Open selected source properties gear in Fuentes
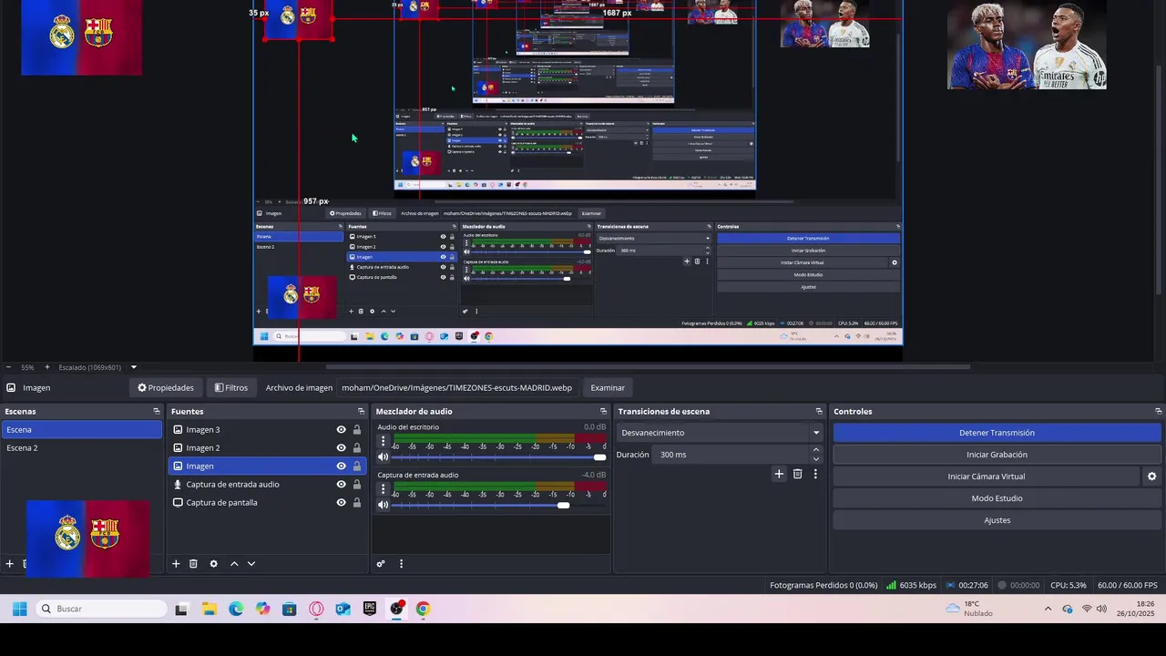Viewport: 1166px width, 656px height. click(x=214, y=564)
